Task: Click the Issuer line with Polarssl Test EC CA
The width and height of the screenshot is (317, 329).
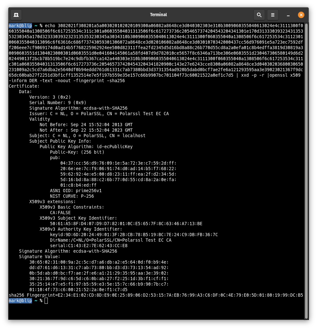Action: 99,114
